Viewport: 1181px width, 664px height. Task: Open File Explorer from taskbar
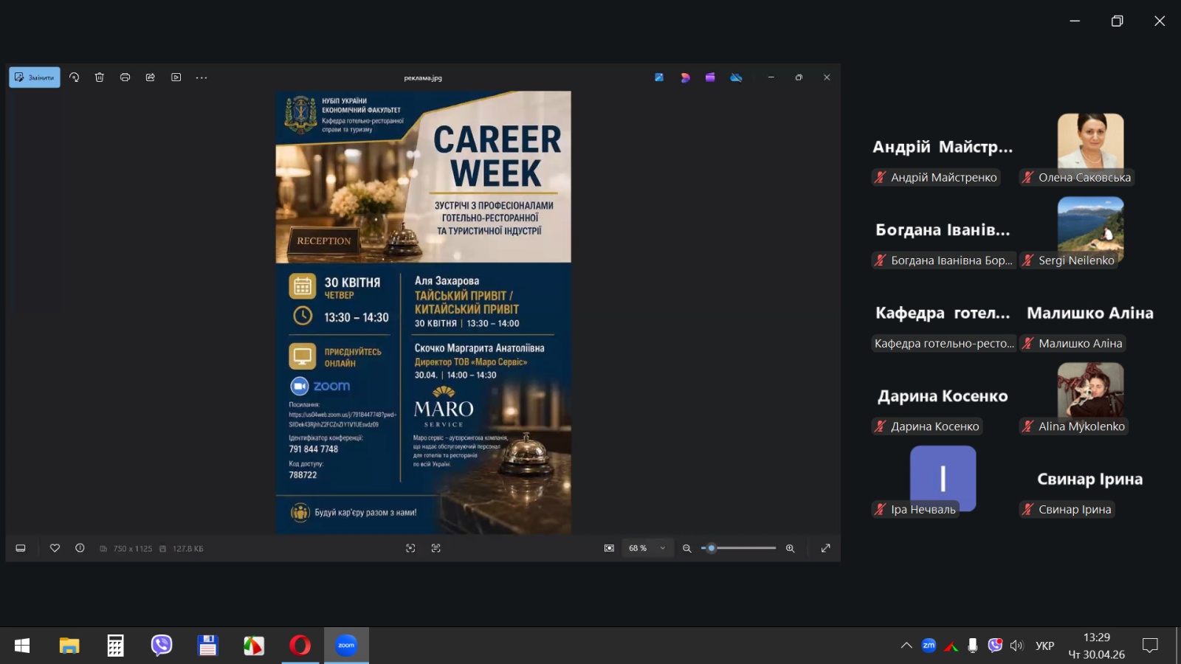click(69, 646)
